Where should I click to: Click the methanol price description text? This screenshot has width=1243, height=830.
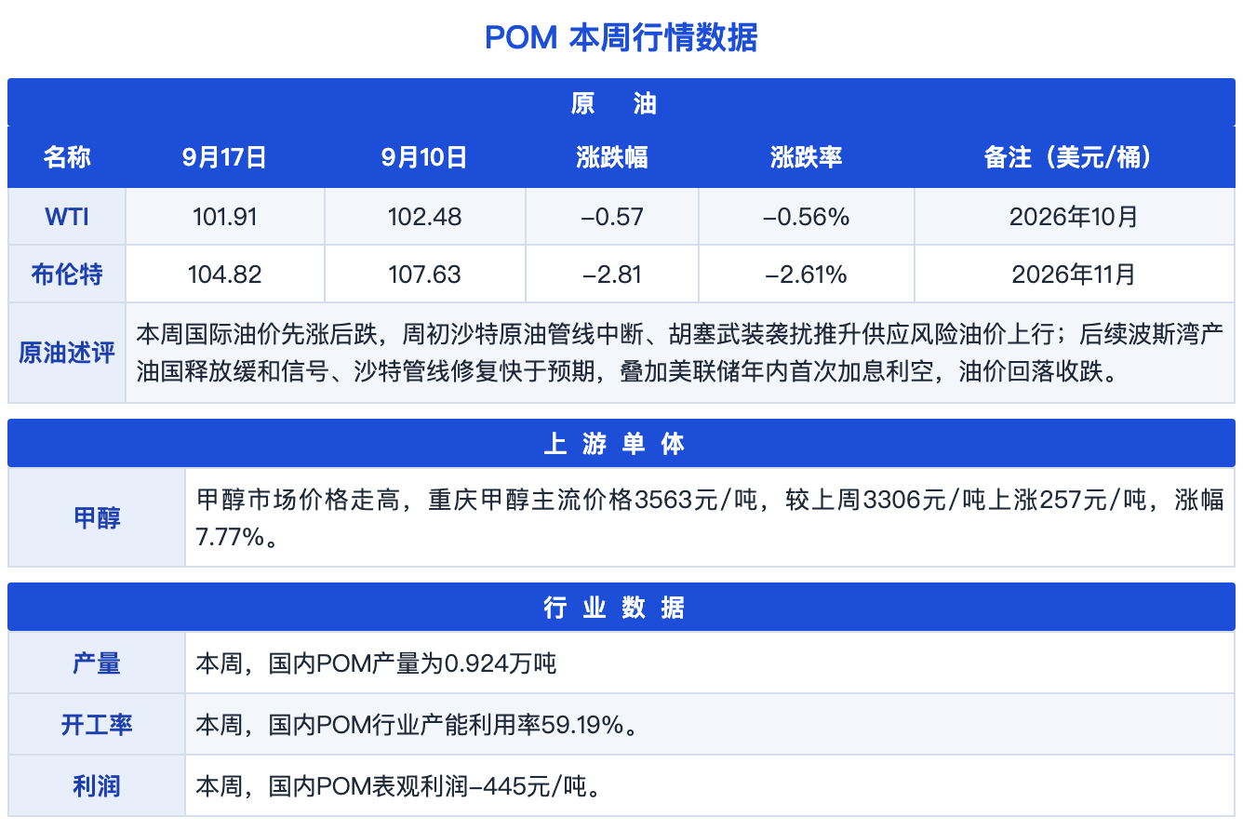[710, 517]
